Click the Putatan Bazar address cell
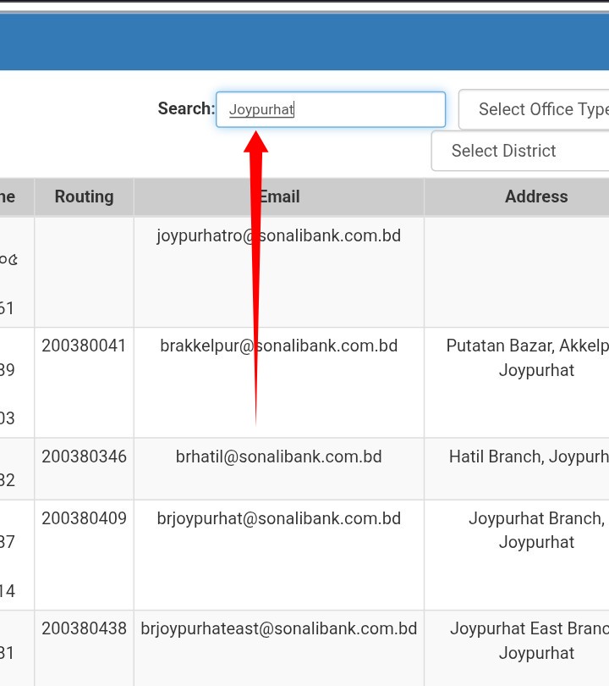This screenshot has width=609, height=686. 517,383
